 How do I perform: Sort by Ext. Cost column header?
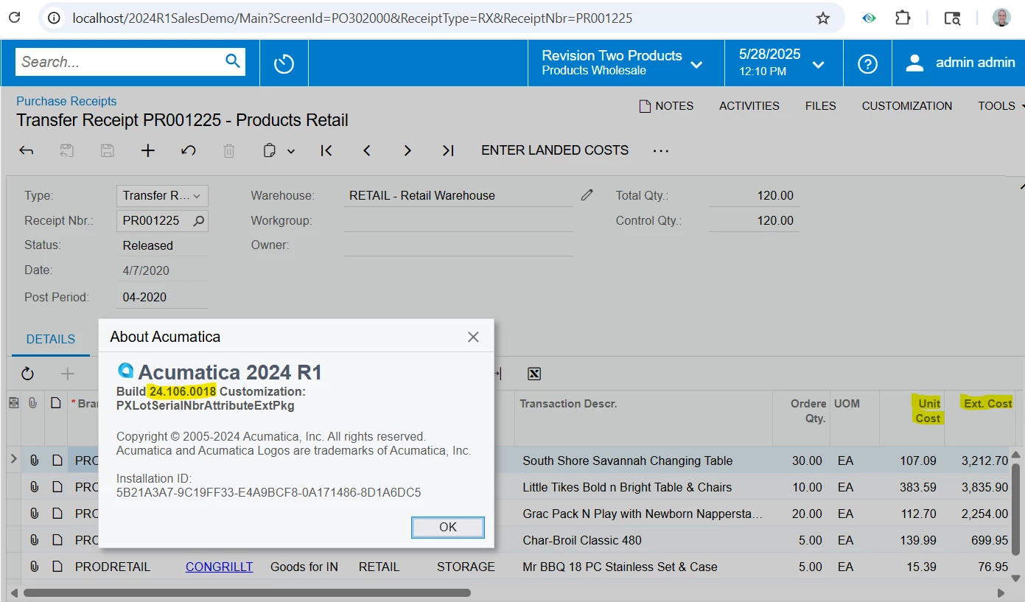coord(987,403)
